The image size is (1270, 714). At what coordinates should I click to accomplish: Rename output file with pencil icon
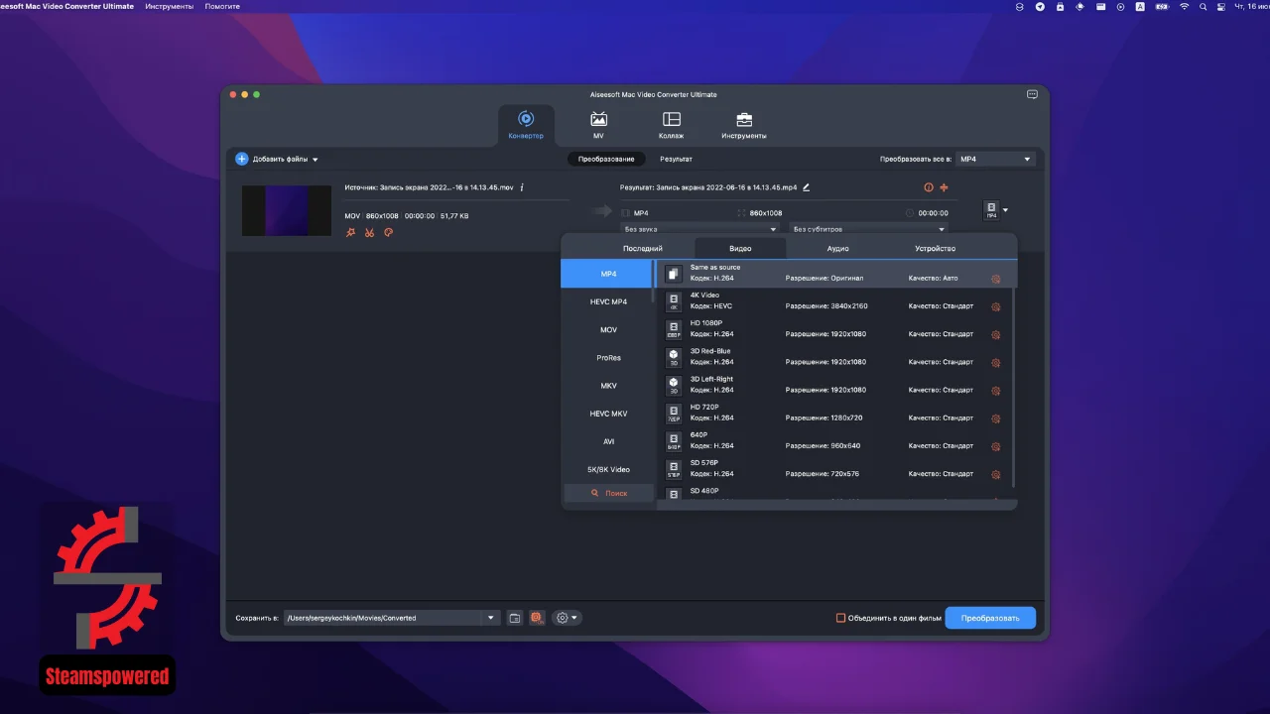pos(806,187)
